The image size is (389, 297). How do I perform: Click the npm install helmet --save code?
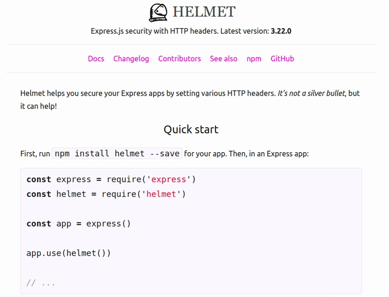(x=117, y=154)
